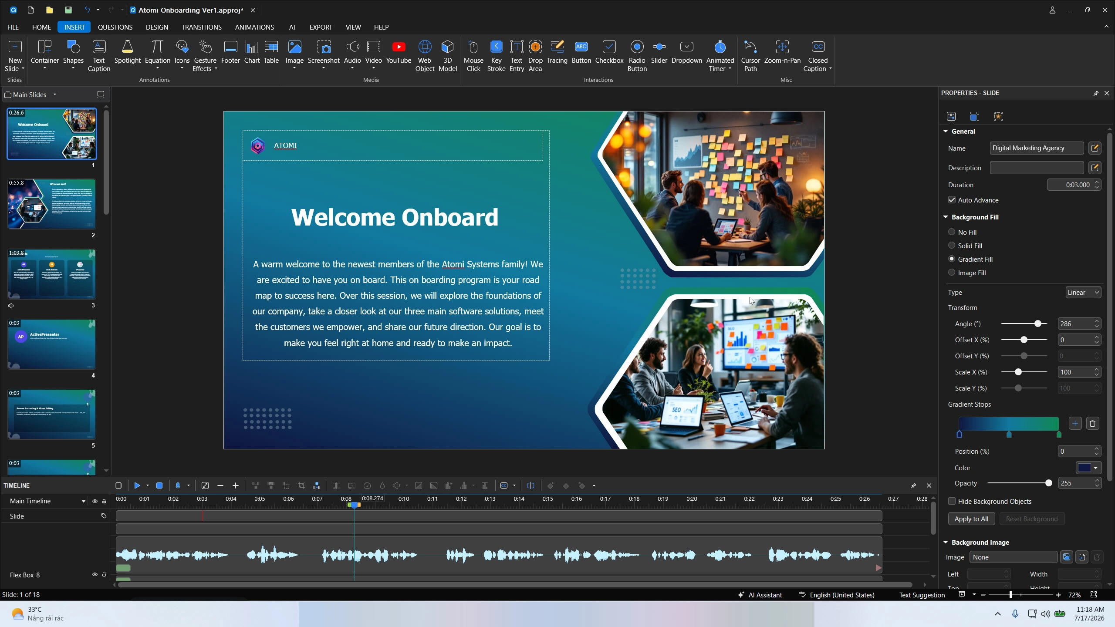Add a Footer to the slide
This screenshot has width=1115, height=627.
point(230,53)
